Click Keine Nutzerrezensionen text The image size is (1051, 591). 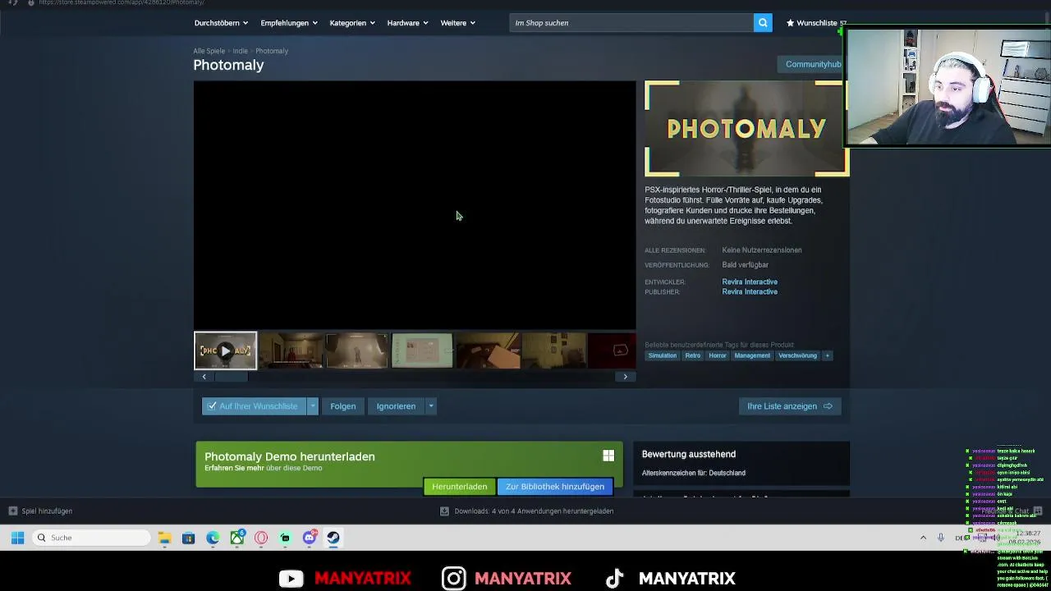tap(762, 250)
